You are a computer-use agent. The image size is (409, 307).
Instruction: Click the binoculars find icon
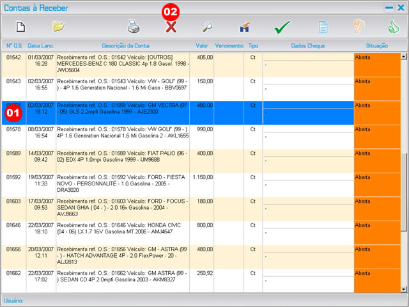244,28
